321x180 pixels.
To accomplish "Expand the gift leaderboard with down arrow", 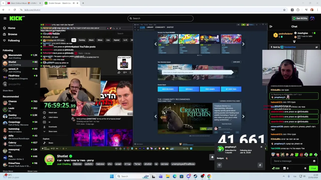I will (x=294, y=42).
